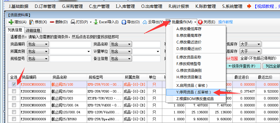
Task: Click the 云导出 cloud export icon
Action: (145, 22)
